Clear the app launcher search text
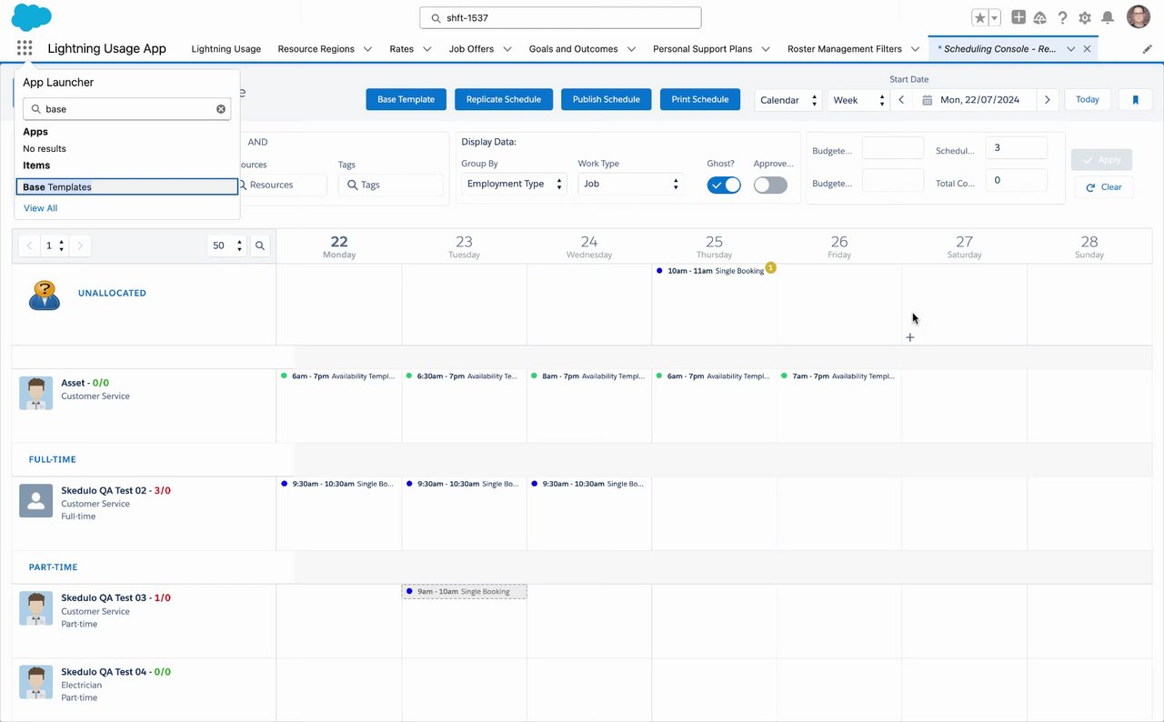This screenshot has height=722, width=1164. (221, 109)
